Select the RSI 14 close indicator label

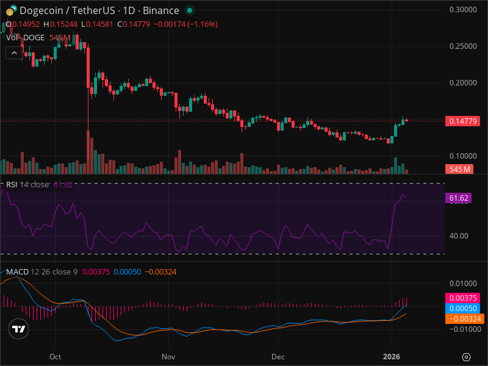[x=27, y=185]
